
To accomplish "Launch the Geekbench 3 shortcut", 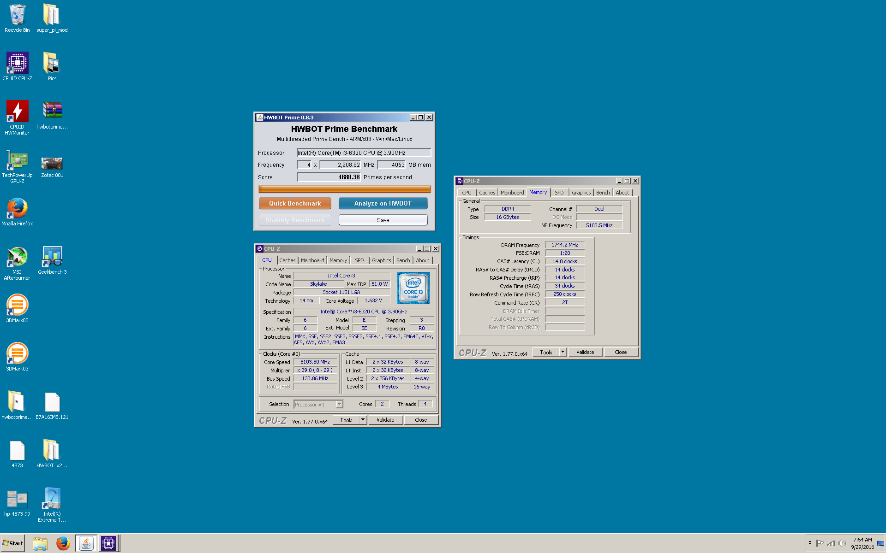I will [52, 260].
